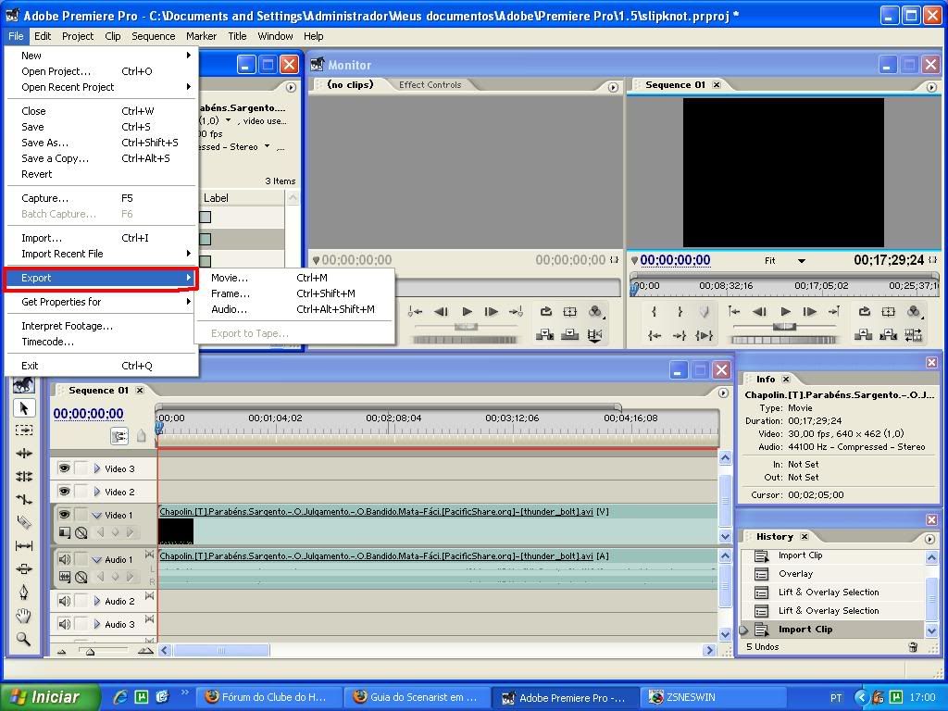Click Extract button in program monitor
Screen dimensions: 948x711
point(888,334)
